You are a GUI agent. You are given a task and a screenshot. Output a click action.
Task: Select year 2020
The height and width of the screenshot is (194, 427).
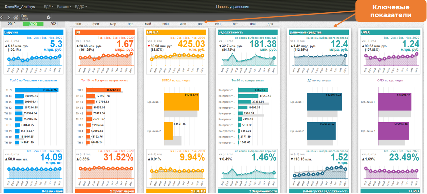(x=33, y=24)
